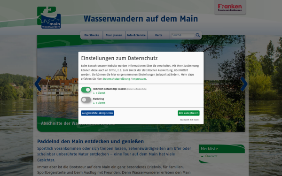Viewport: 282px width, 176px height.
Task: Expand 1 Dienst under Marketing
Action: 99,103
